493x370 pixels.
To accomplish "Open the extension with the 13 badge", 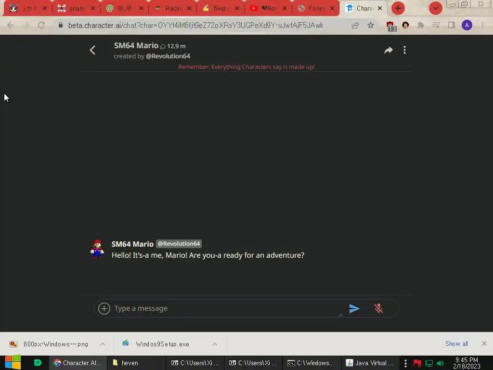I will (391, 26).
